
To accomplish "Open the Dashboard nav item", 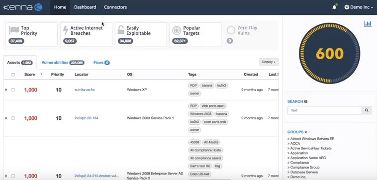I will (85, 7).
